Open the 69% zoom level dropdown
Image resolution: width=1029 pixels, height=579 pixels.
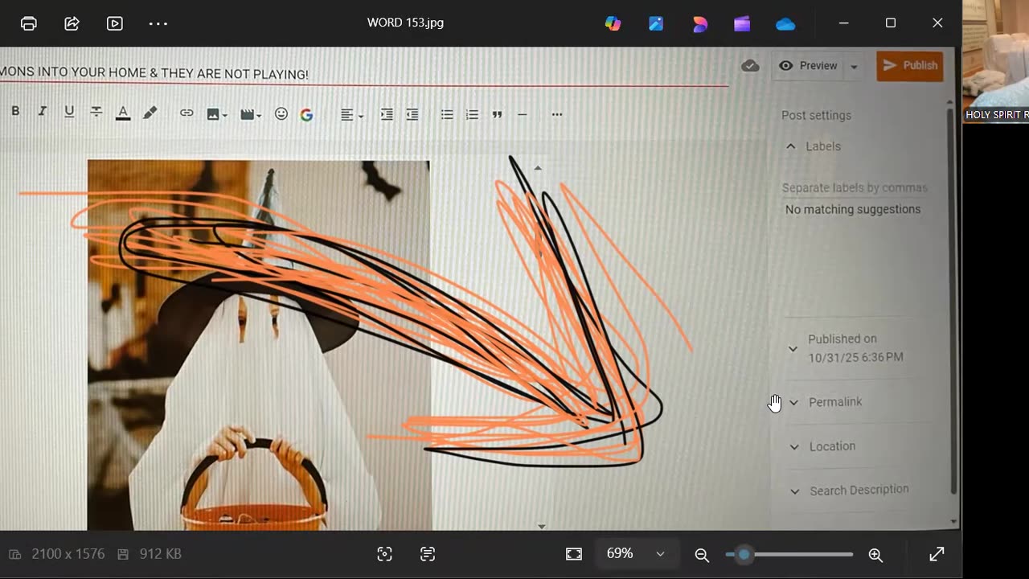tap(636, 554)
